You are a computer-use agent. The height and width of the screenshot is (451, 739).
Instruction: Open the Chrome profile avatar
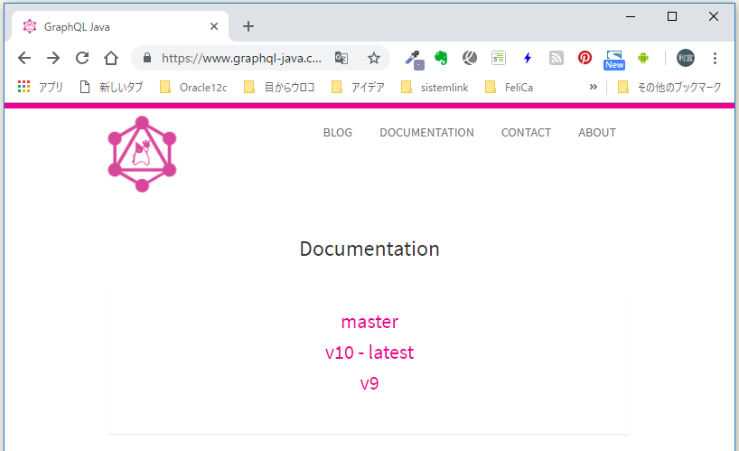pos(686,58)
